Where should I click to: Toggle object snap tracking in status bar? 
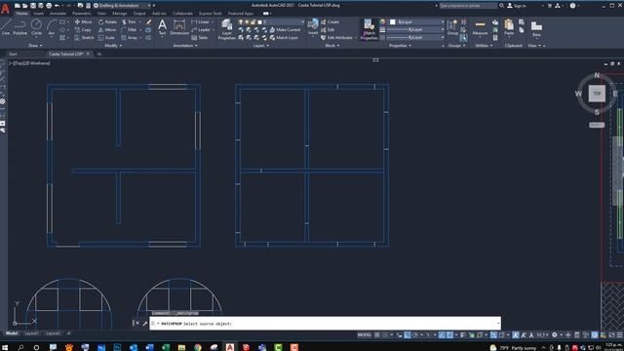[442, 335]
